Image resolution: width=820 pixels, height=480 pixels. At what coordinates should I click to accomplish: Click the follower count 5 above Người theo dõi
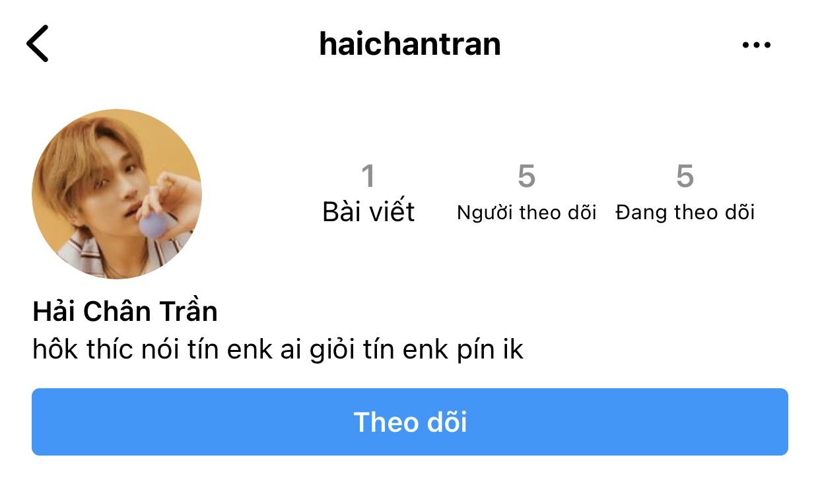tap(526, 176)
